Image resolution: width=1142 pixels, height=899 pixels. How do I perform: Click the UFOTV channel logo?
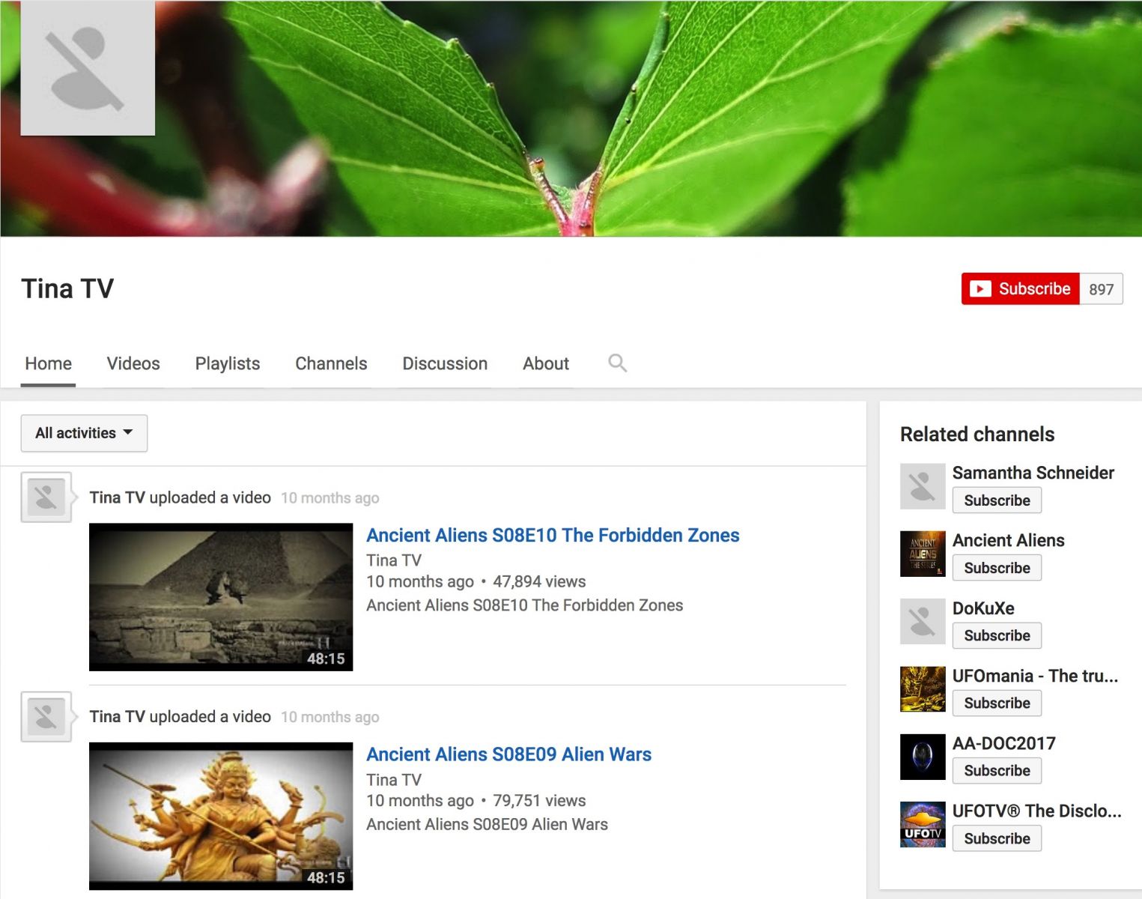pyautogui.click(x=923, y=824)
